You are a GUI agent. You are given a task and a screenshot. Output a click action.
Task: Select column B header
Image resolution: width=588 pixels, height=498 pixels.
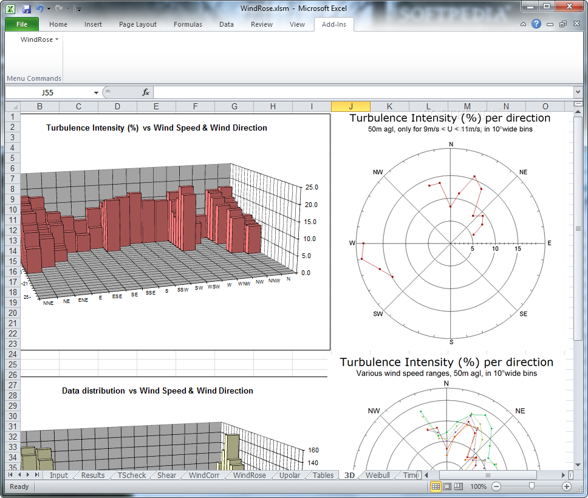click(39, 106)
